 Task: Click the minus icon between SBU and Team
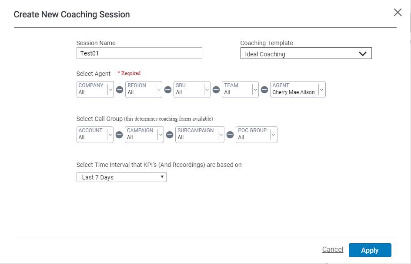click(x=216, y=90)
